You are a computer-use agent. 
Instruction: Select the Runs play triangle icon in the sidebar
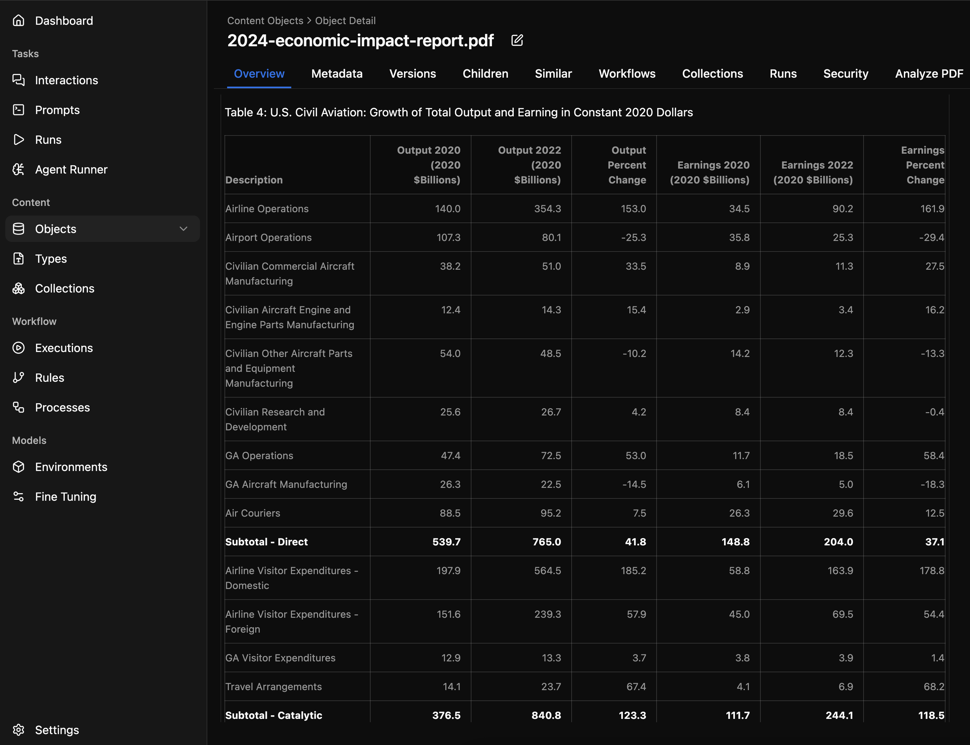[x=19, y=139]
